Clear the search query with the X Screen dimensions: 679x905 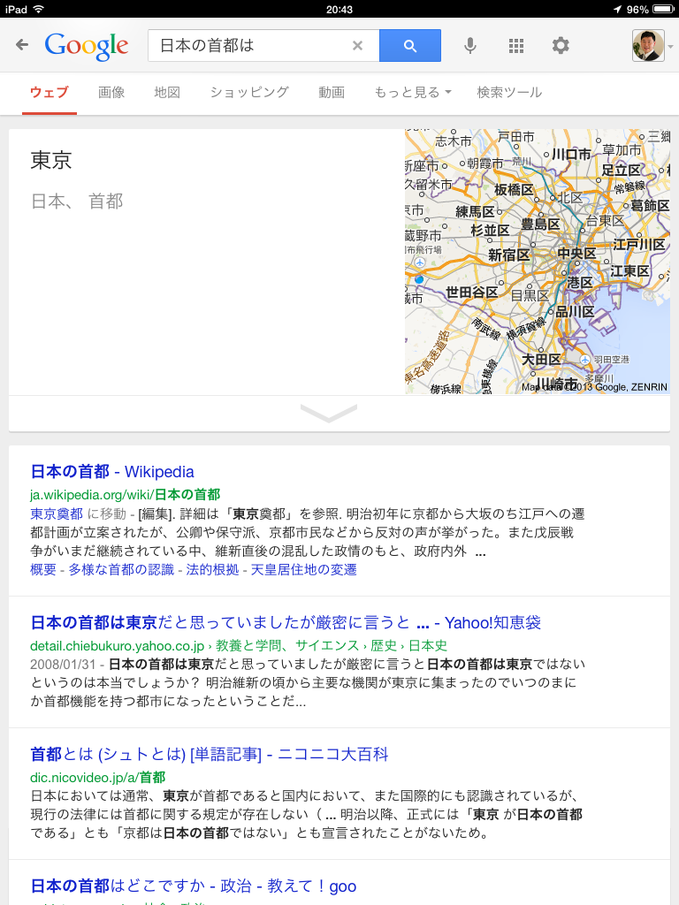(357, 46)
